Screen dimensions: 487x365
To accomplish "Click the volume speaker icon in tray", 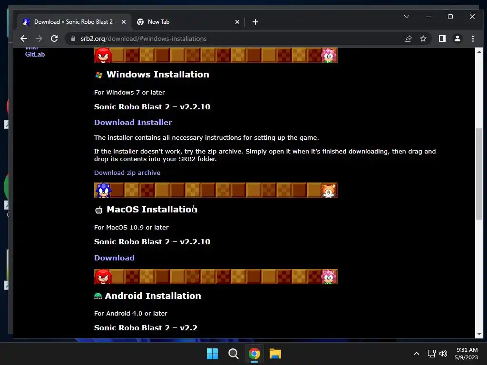I will (443, 354).
